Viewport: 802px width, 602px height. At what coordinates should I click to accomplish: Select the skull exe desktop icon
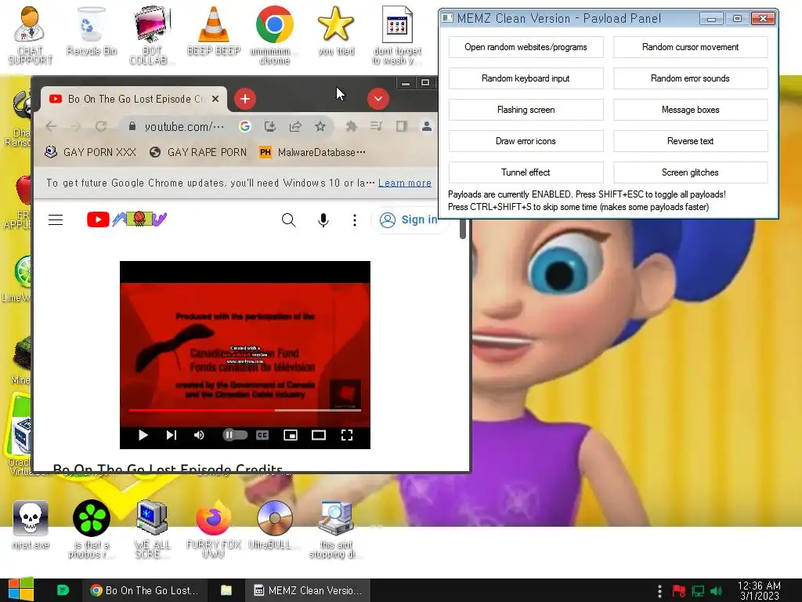31,524
